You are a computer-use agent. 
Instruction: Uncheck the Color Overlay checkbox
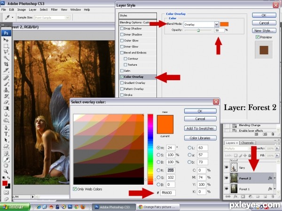click(122, 77)
